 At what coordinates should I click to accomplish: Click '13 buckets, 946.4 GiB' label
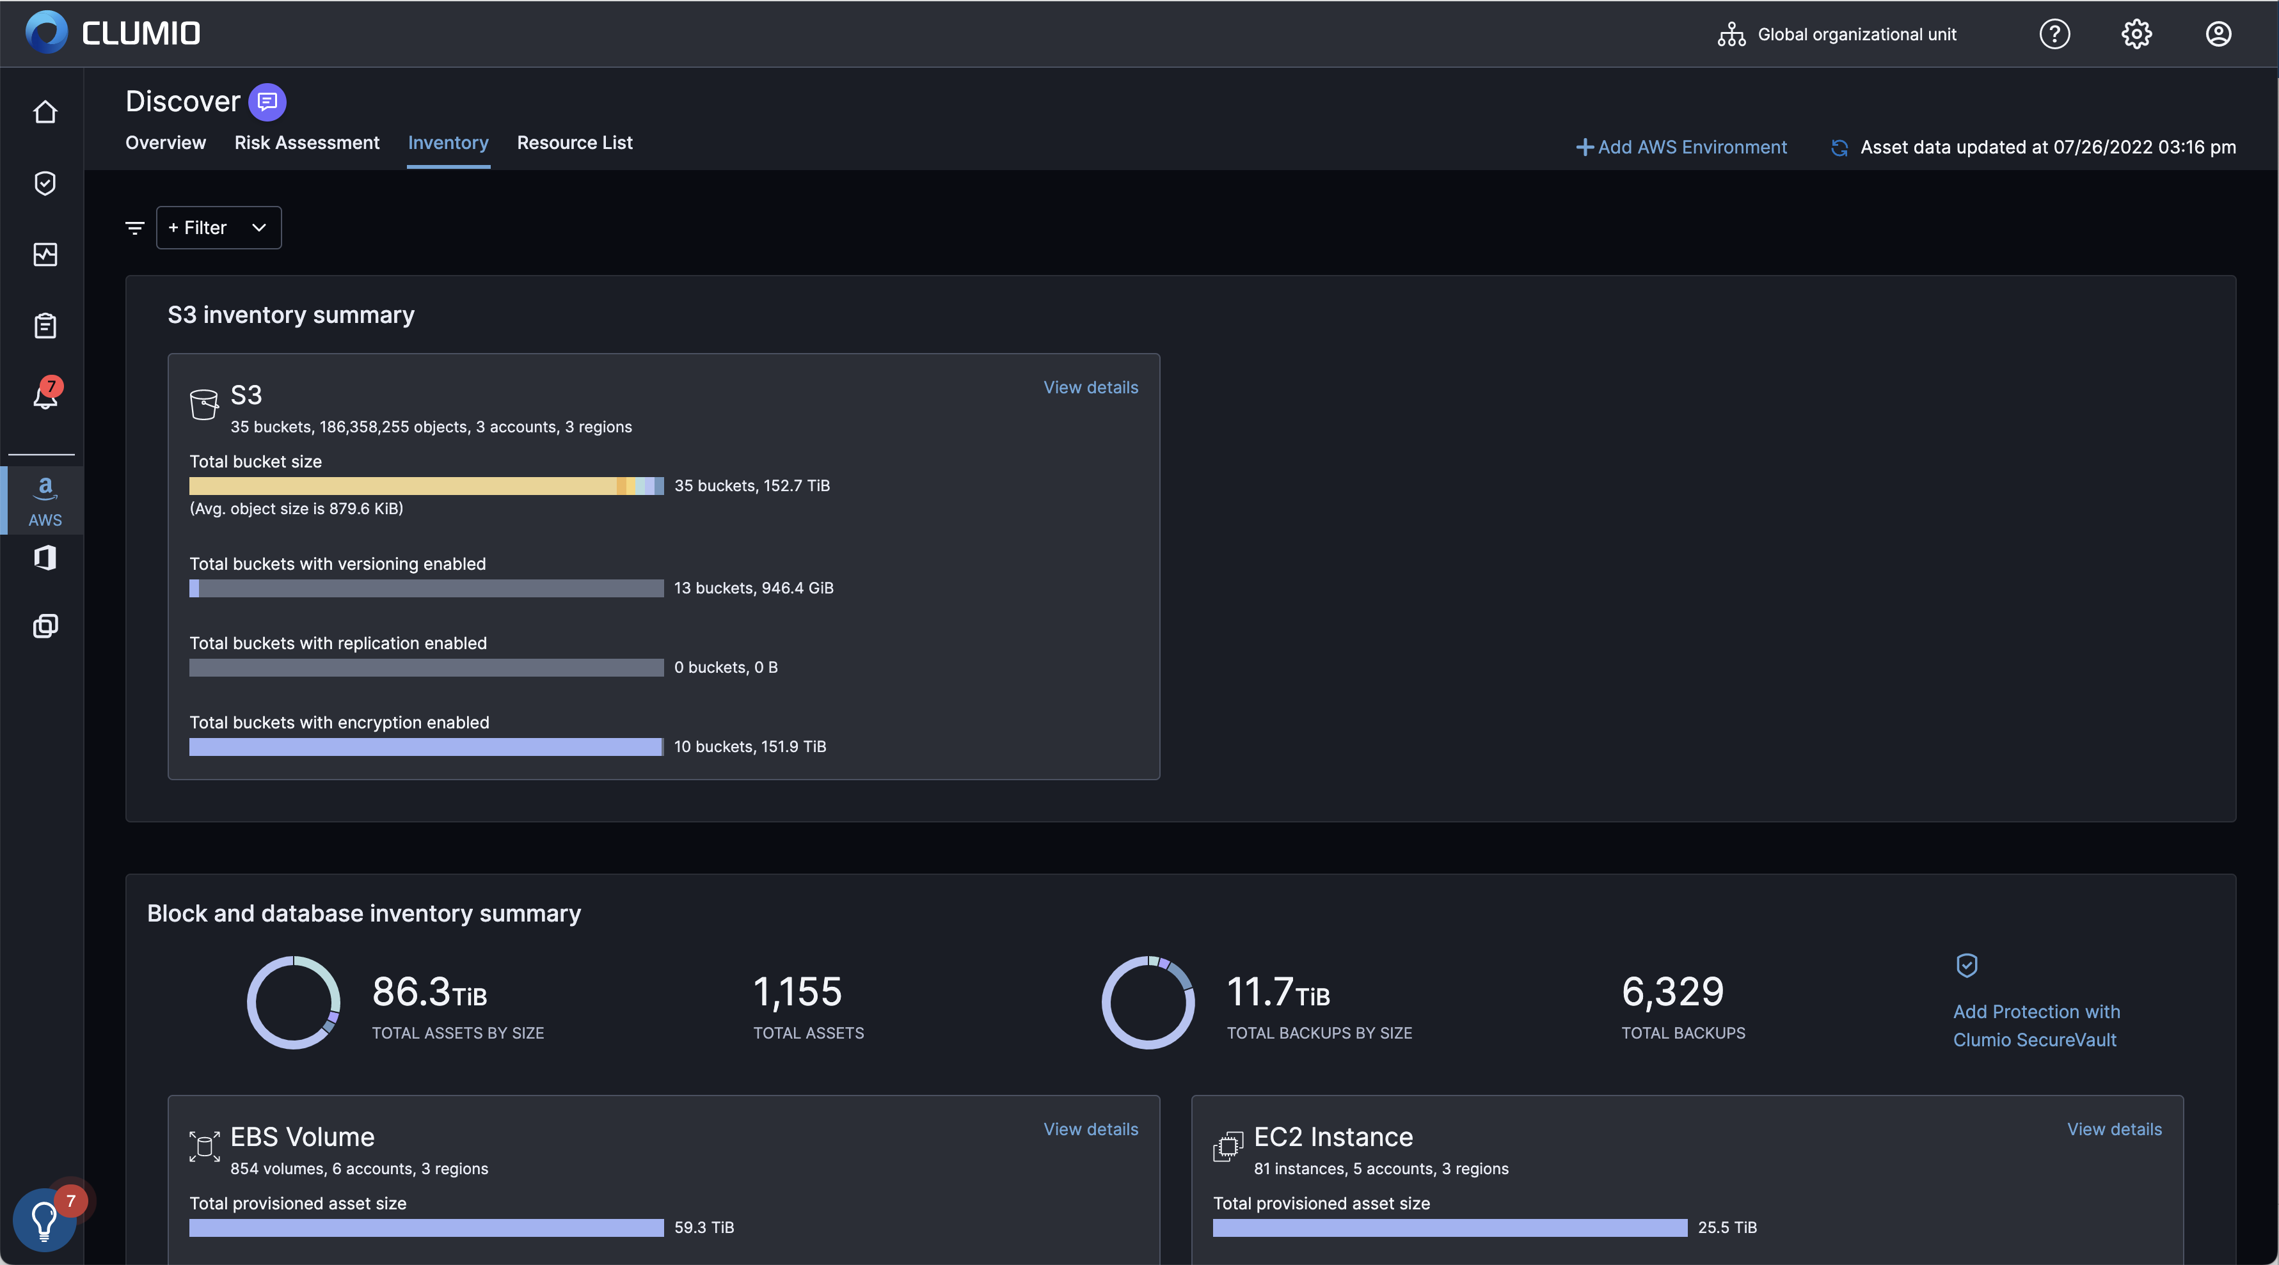coord(754,588)
